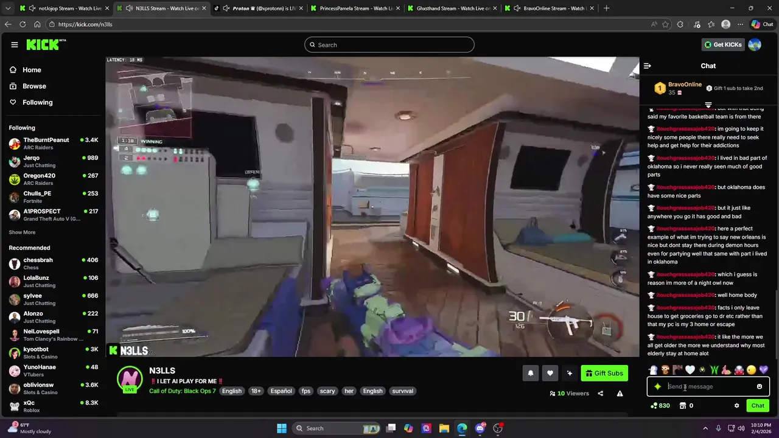Click the sparkle icon beside Gift Subs

pos(570,374)
